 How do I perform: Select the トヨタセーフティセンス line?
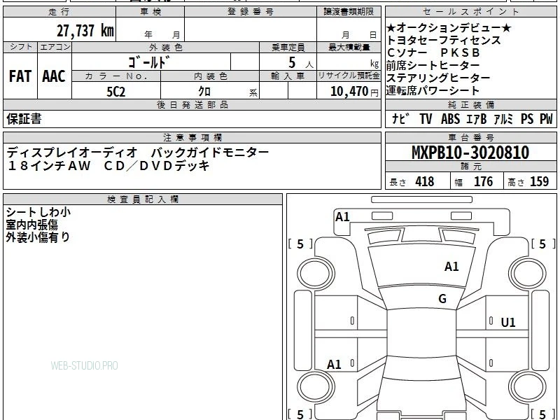tap(444, 41)
